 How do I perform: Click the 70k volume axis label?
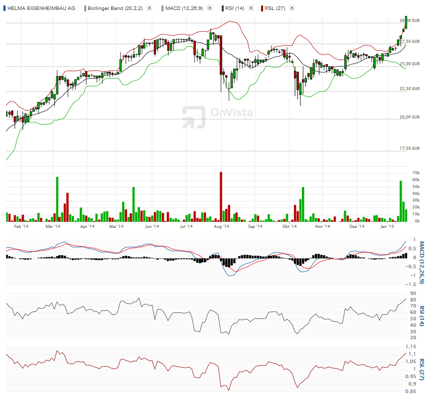click(416, 173)
